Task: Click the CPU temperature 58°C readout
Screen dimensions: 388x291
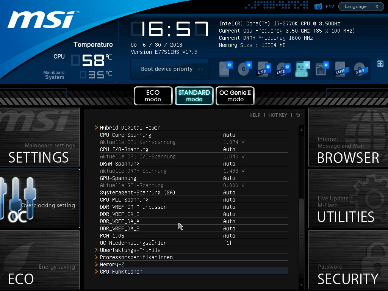Action: point(92,60)
